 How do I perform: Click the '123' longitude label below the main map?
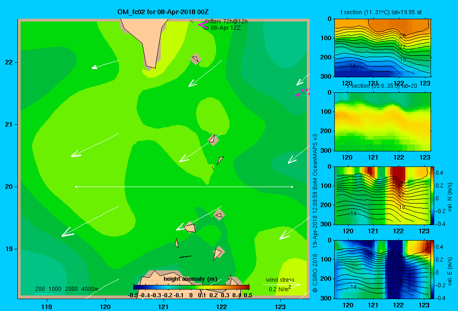(280, 306)
